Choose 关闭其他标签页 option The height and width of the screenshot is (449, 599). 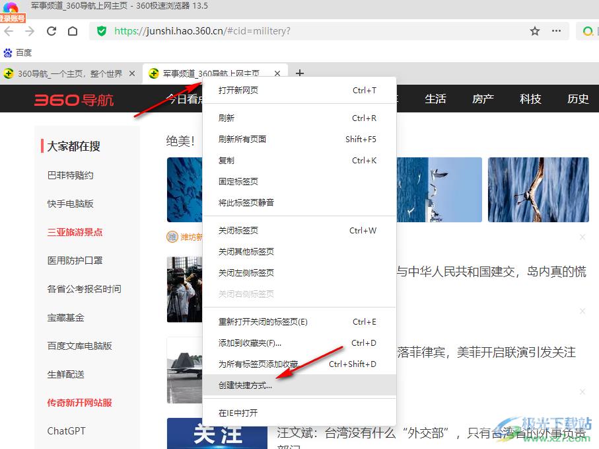pyautogui.click(x=300, y=252)
